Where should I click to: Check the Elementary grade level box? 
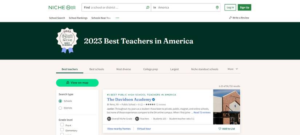pos(62,130)
